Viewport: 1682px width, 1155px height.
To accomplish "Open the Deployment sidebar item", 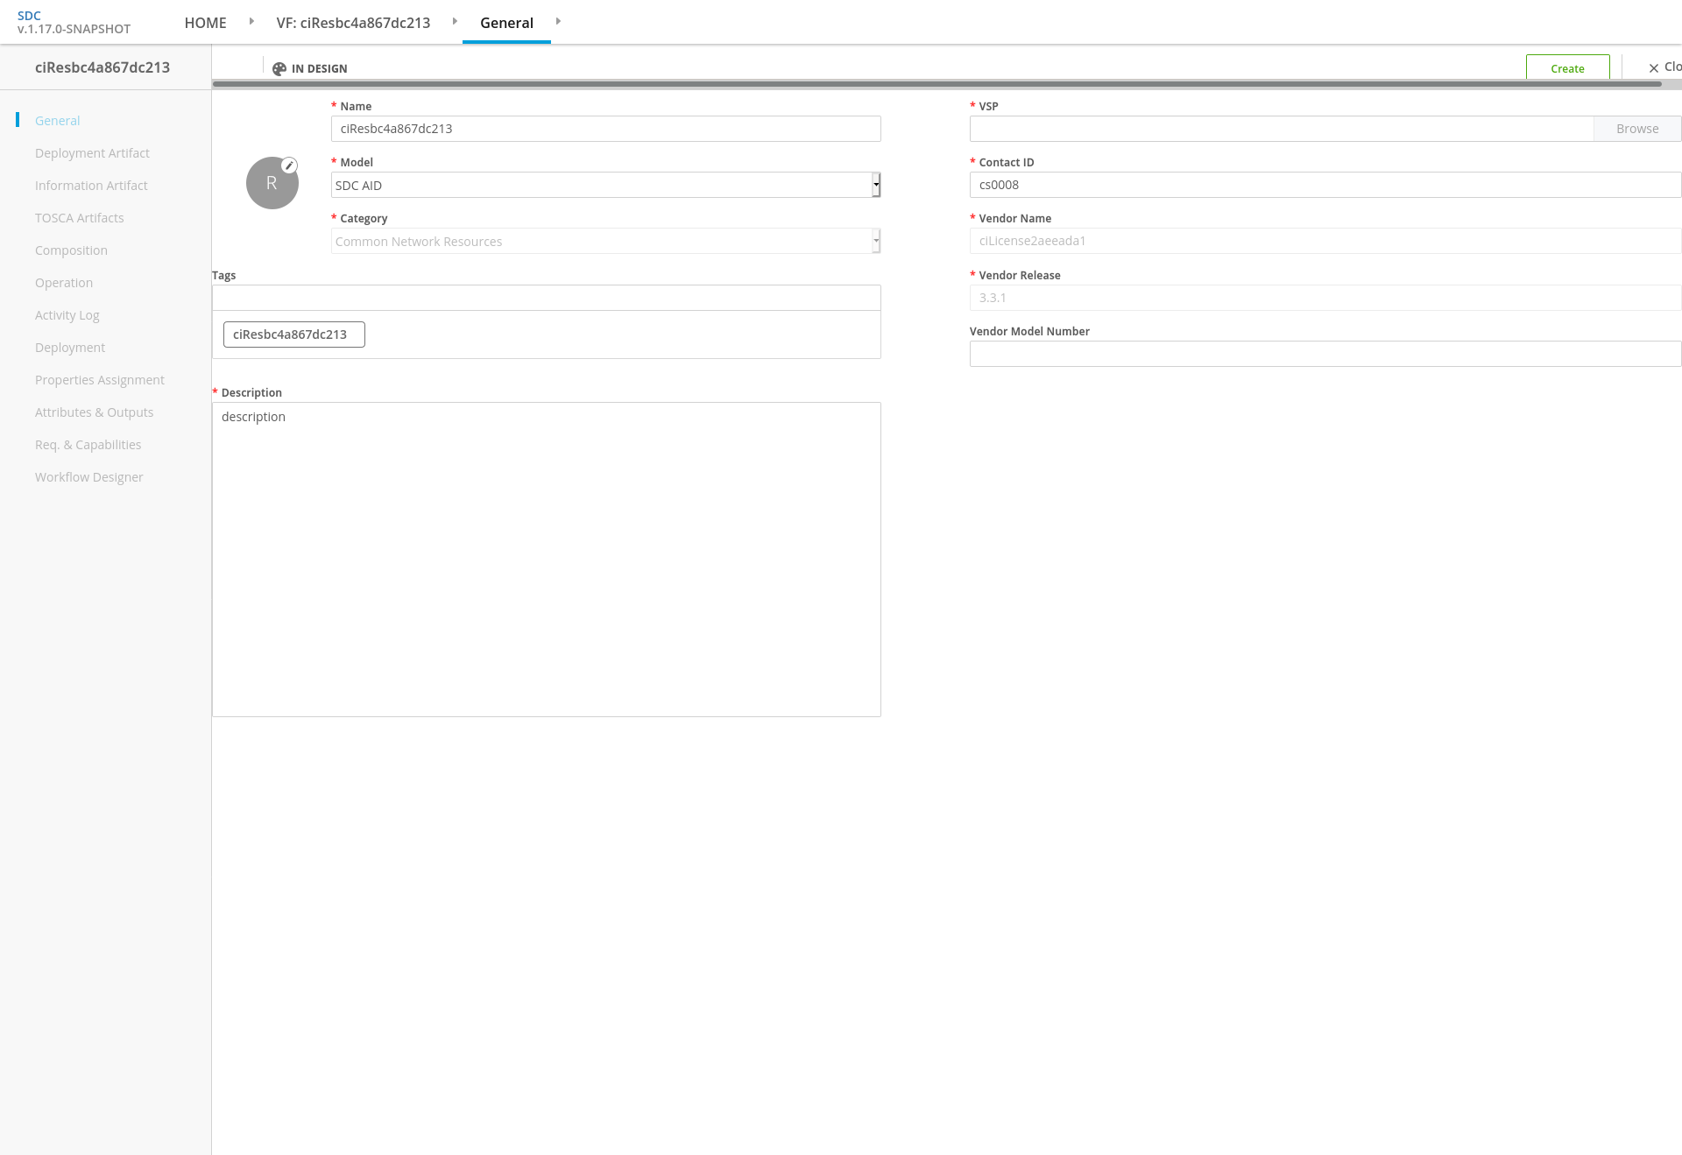I will tap(70, 348).
